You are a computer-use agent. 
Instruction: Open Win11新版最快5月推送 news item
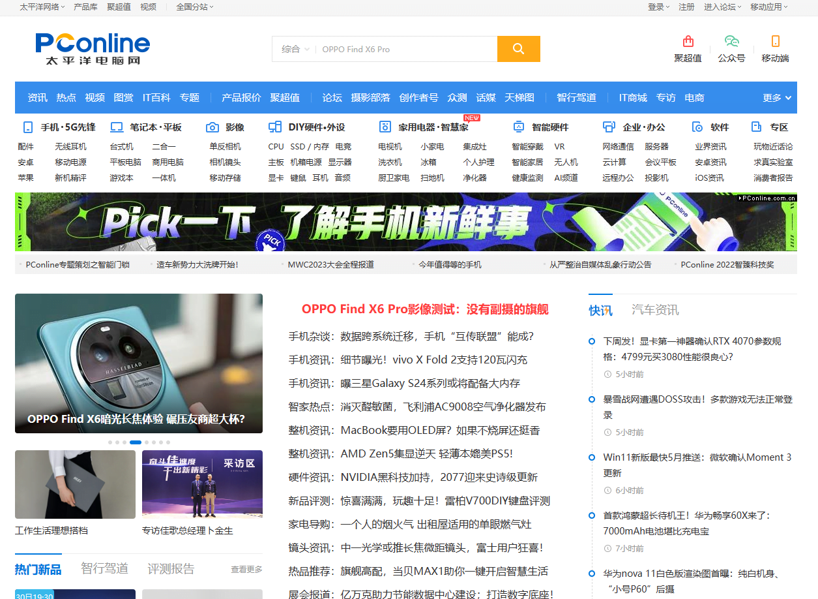(697, 465)
